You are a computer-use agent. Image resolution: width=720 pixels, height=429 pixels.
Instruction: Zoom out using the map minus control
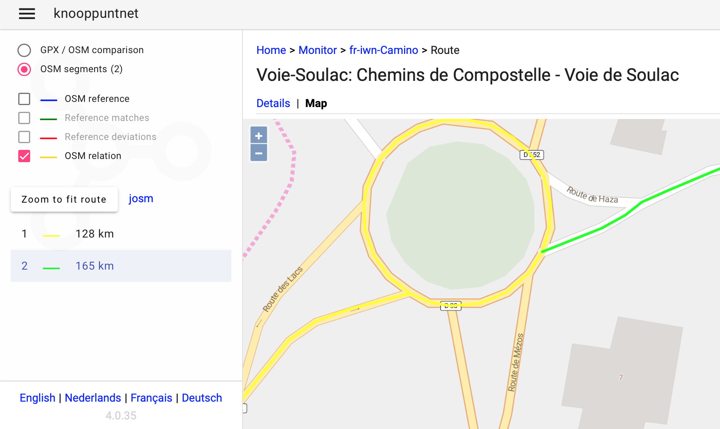[x=258, y=153]
